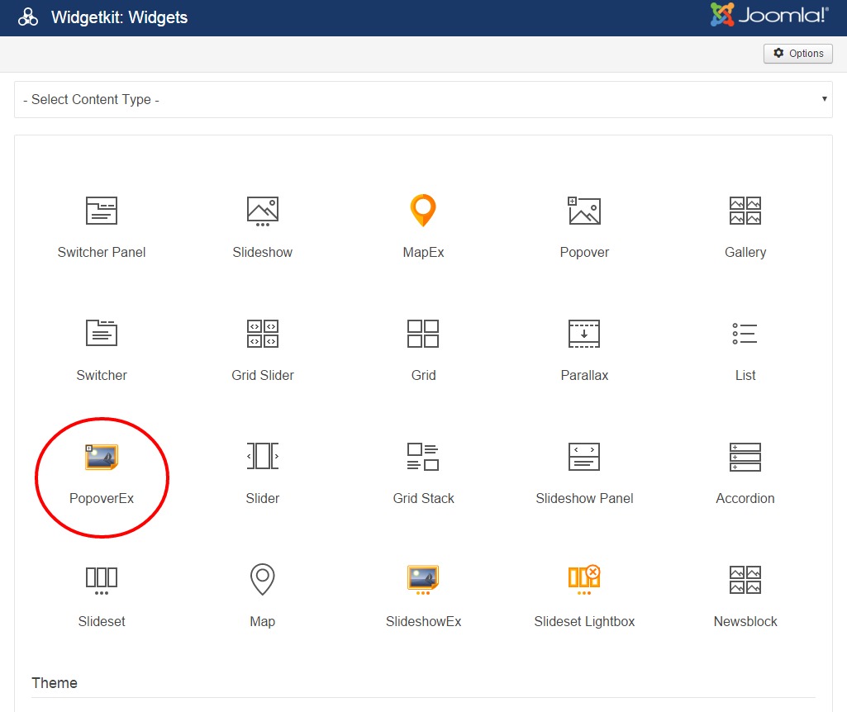This screenshot has height=712, width=847.
Task: Open the Options button
Action: (798, 54)
